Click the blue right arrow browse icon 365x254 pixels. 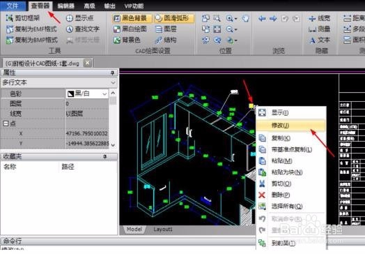(x=273, y=18)
